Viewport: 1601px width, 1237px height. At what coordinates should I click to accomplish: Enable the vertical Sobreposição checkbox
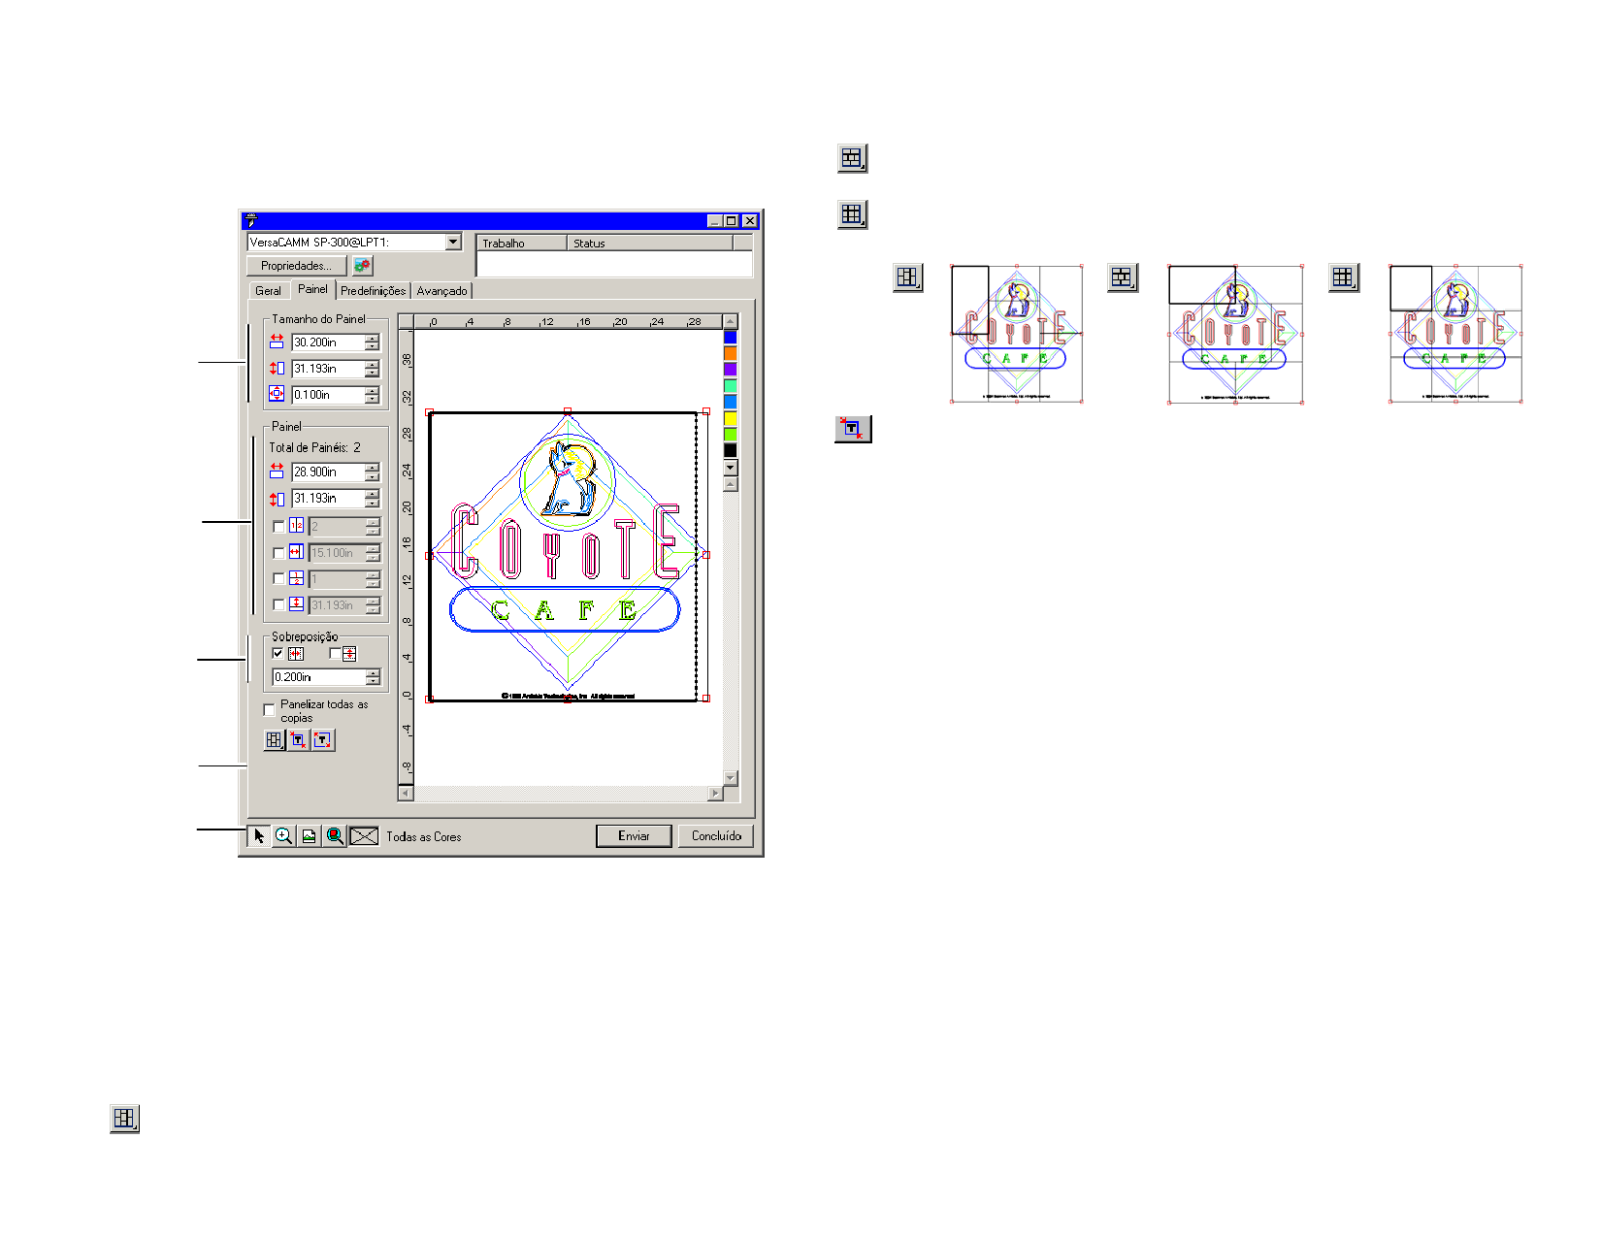pos(335,654)
